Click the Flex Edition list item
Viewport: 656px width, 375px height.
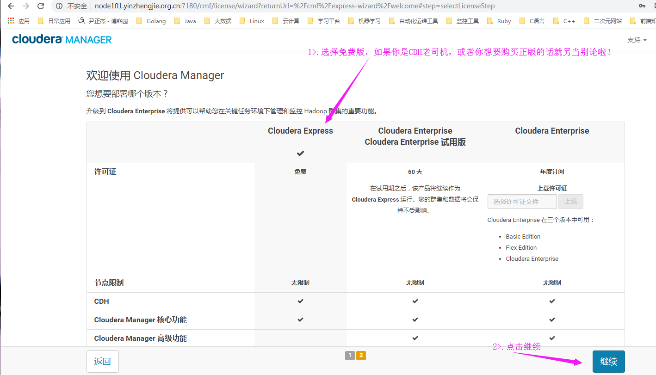521,247
